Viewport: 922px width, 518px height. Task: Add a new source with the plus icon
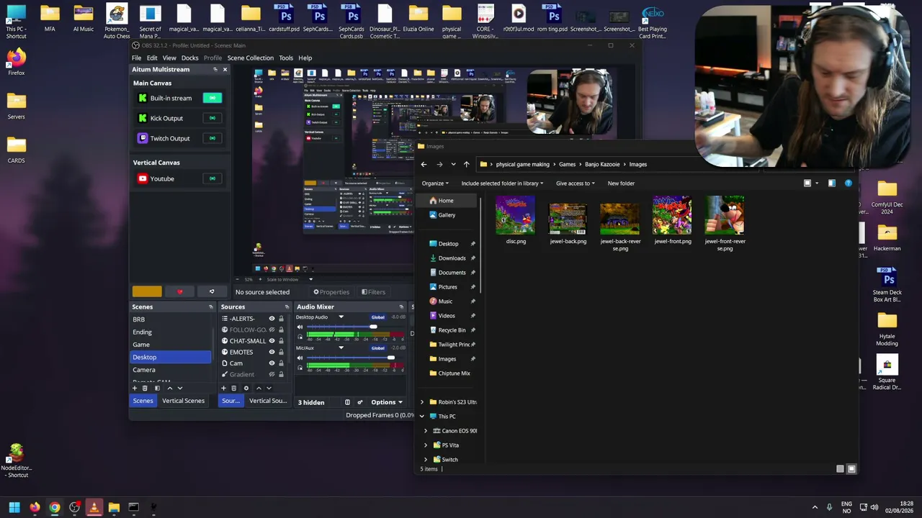click(223, 388)
